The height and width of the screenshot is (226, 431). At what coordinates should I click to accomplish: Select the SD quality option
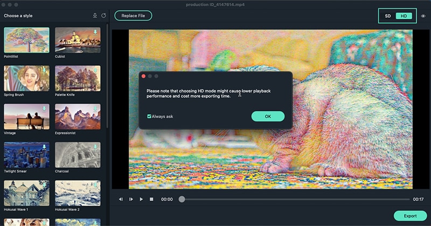point(388,16)
